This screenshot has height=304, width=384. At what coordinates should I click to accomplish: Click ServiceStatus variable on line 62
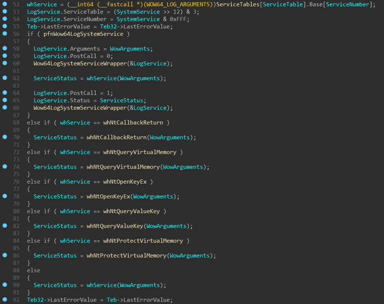tap(55, 78)
